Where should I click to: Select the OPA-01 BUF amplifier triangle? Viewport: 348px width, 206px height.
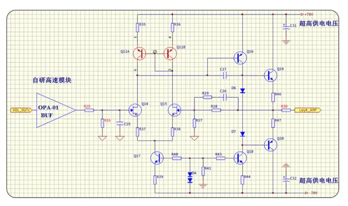pos(56,110)
